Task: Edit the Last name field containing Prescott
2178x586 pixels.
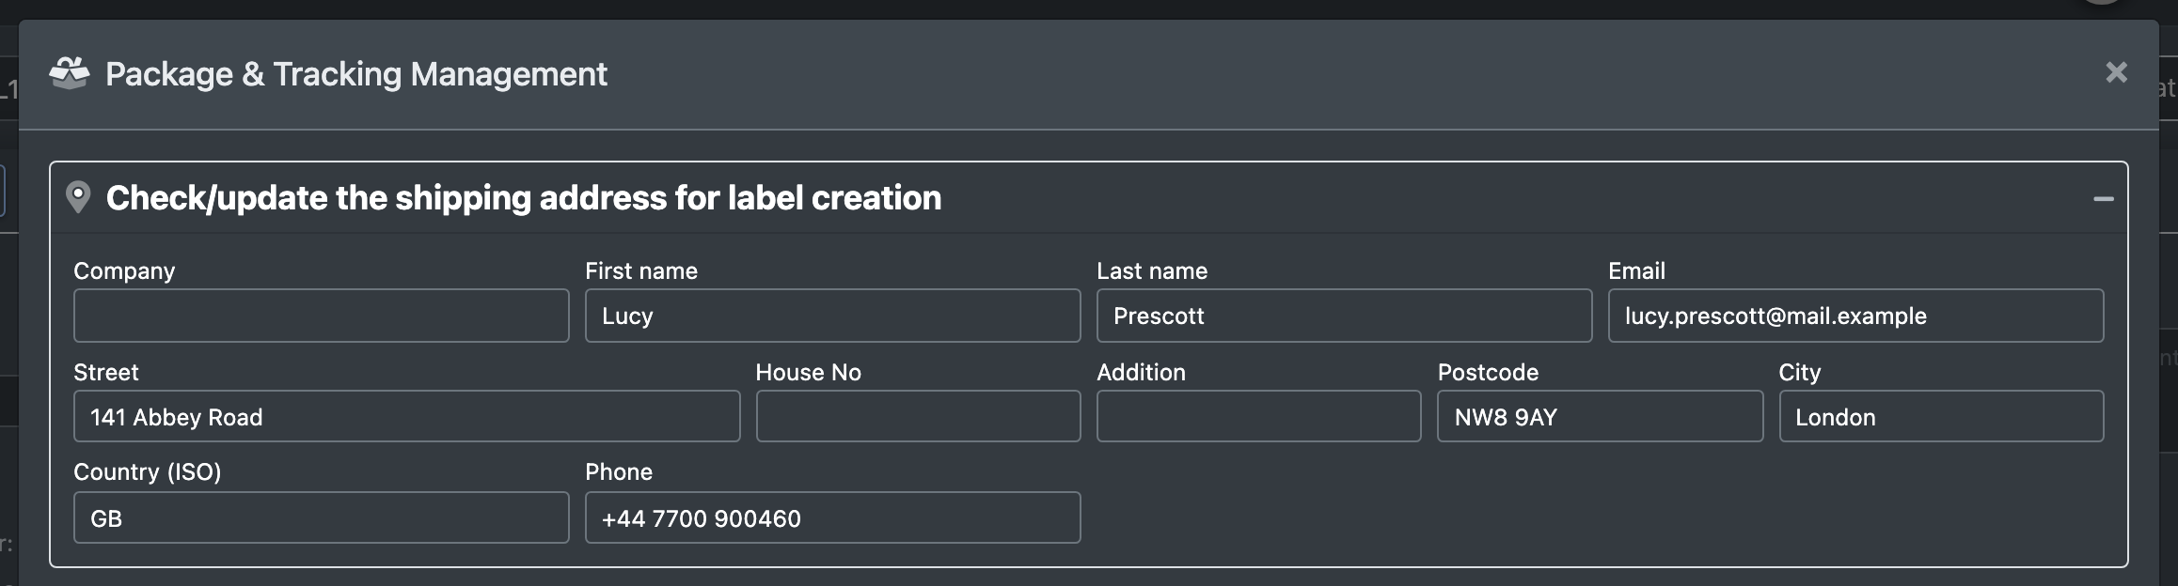Action: click(1344, 316)
